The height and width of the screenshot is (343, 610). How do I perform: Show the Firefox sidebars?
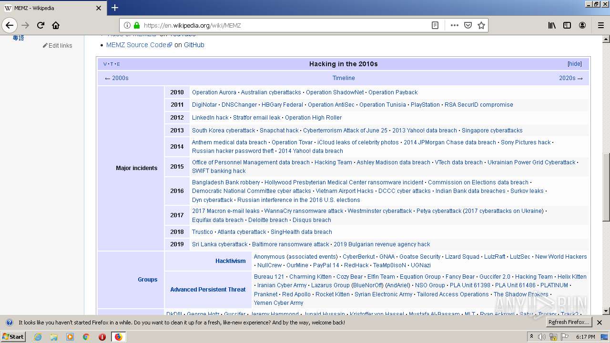click(567, 25)
